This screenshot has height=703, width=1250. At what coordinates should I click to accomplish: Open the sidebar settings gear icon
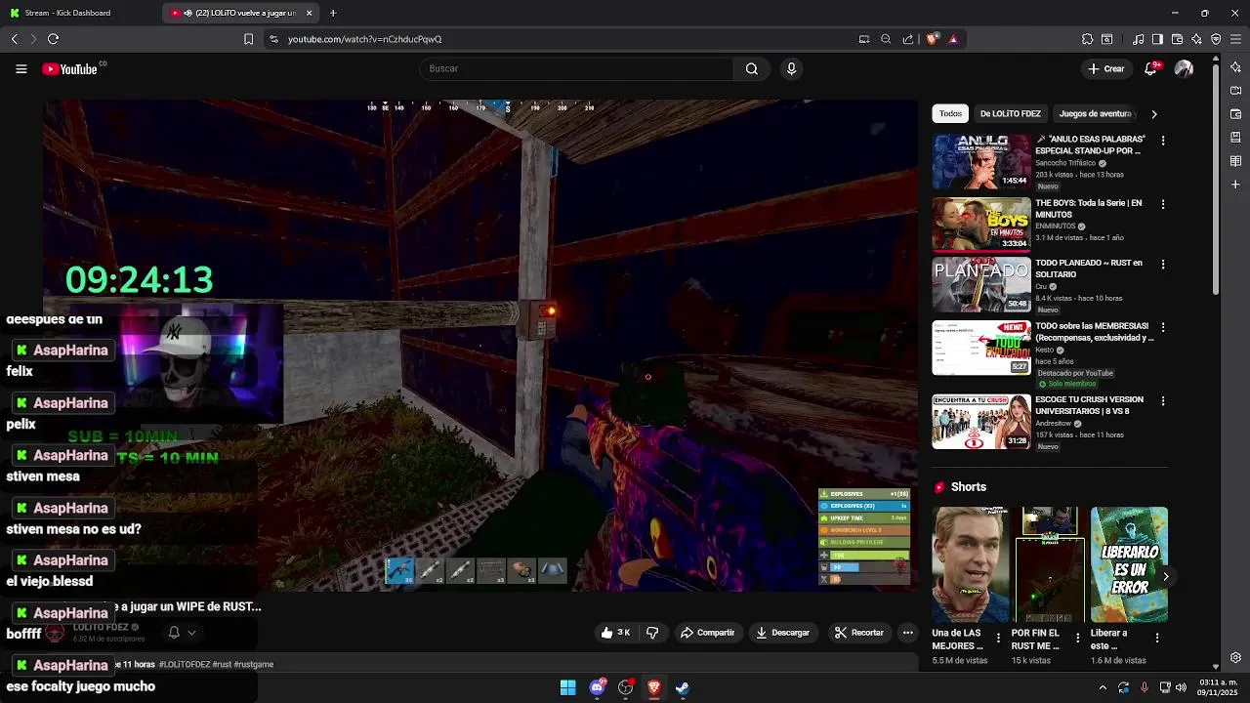[1235, 657]
